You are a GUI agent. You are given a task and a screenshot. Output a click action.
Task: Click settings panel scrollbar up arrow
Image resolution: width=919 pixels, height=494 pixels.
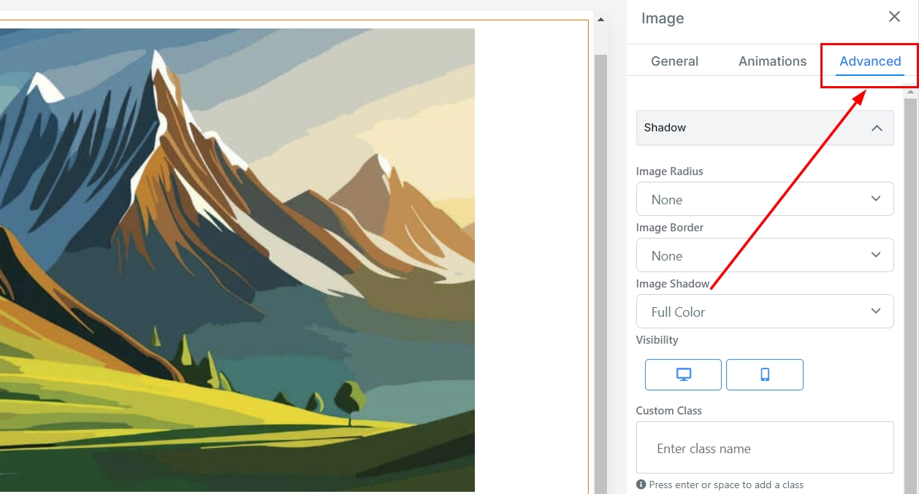[x=910, y=93]
